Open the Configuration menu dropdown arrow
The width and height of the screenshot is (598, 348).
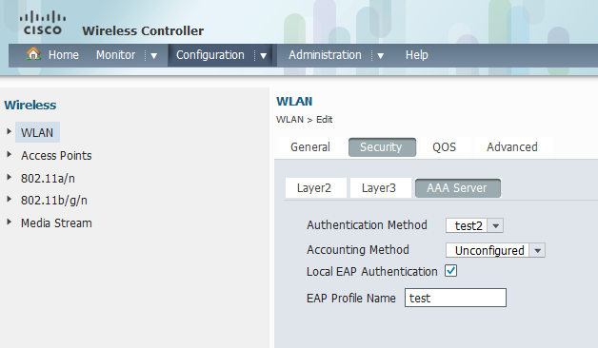[263, 56]
